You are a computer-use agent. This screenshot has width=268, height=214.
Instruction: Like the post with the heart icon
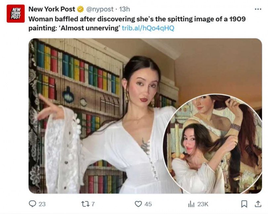pyautogui.click(x=138, y=204)
